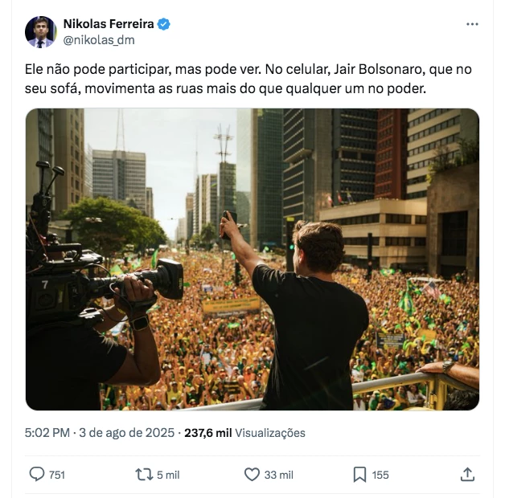
Task: Click the date 3 de ago de 2025
Action: pyautogui.click(x=126, y=433)
